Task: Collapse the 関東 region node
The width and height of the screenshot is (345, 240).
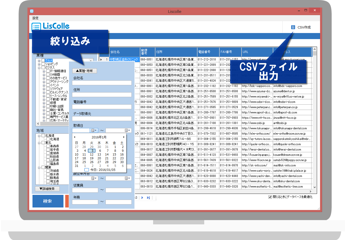Action: (39, 168)
